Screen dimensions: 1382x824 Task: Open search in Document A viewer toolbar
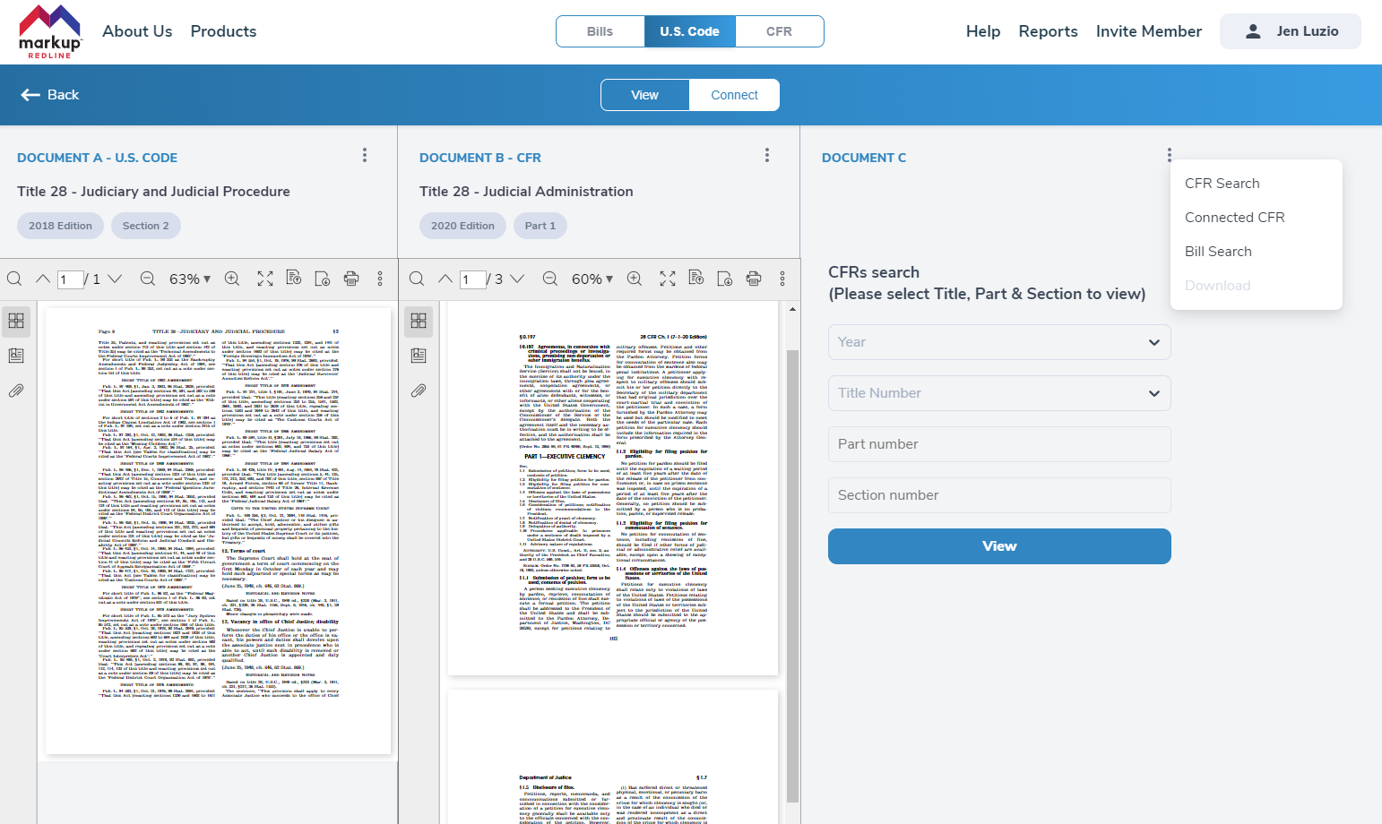pos(14,279)
